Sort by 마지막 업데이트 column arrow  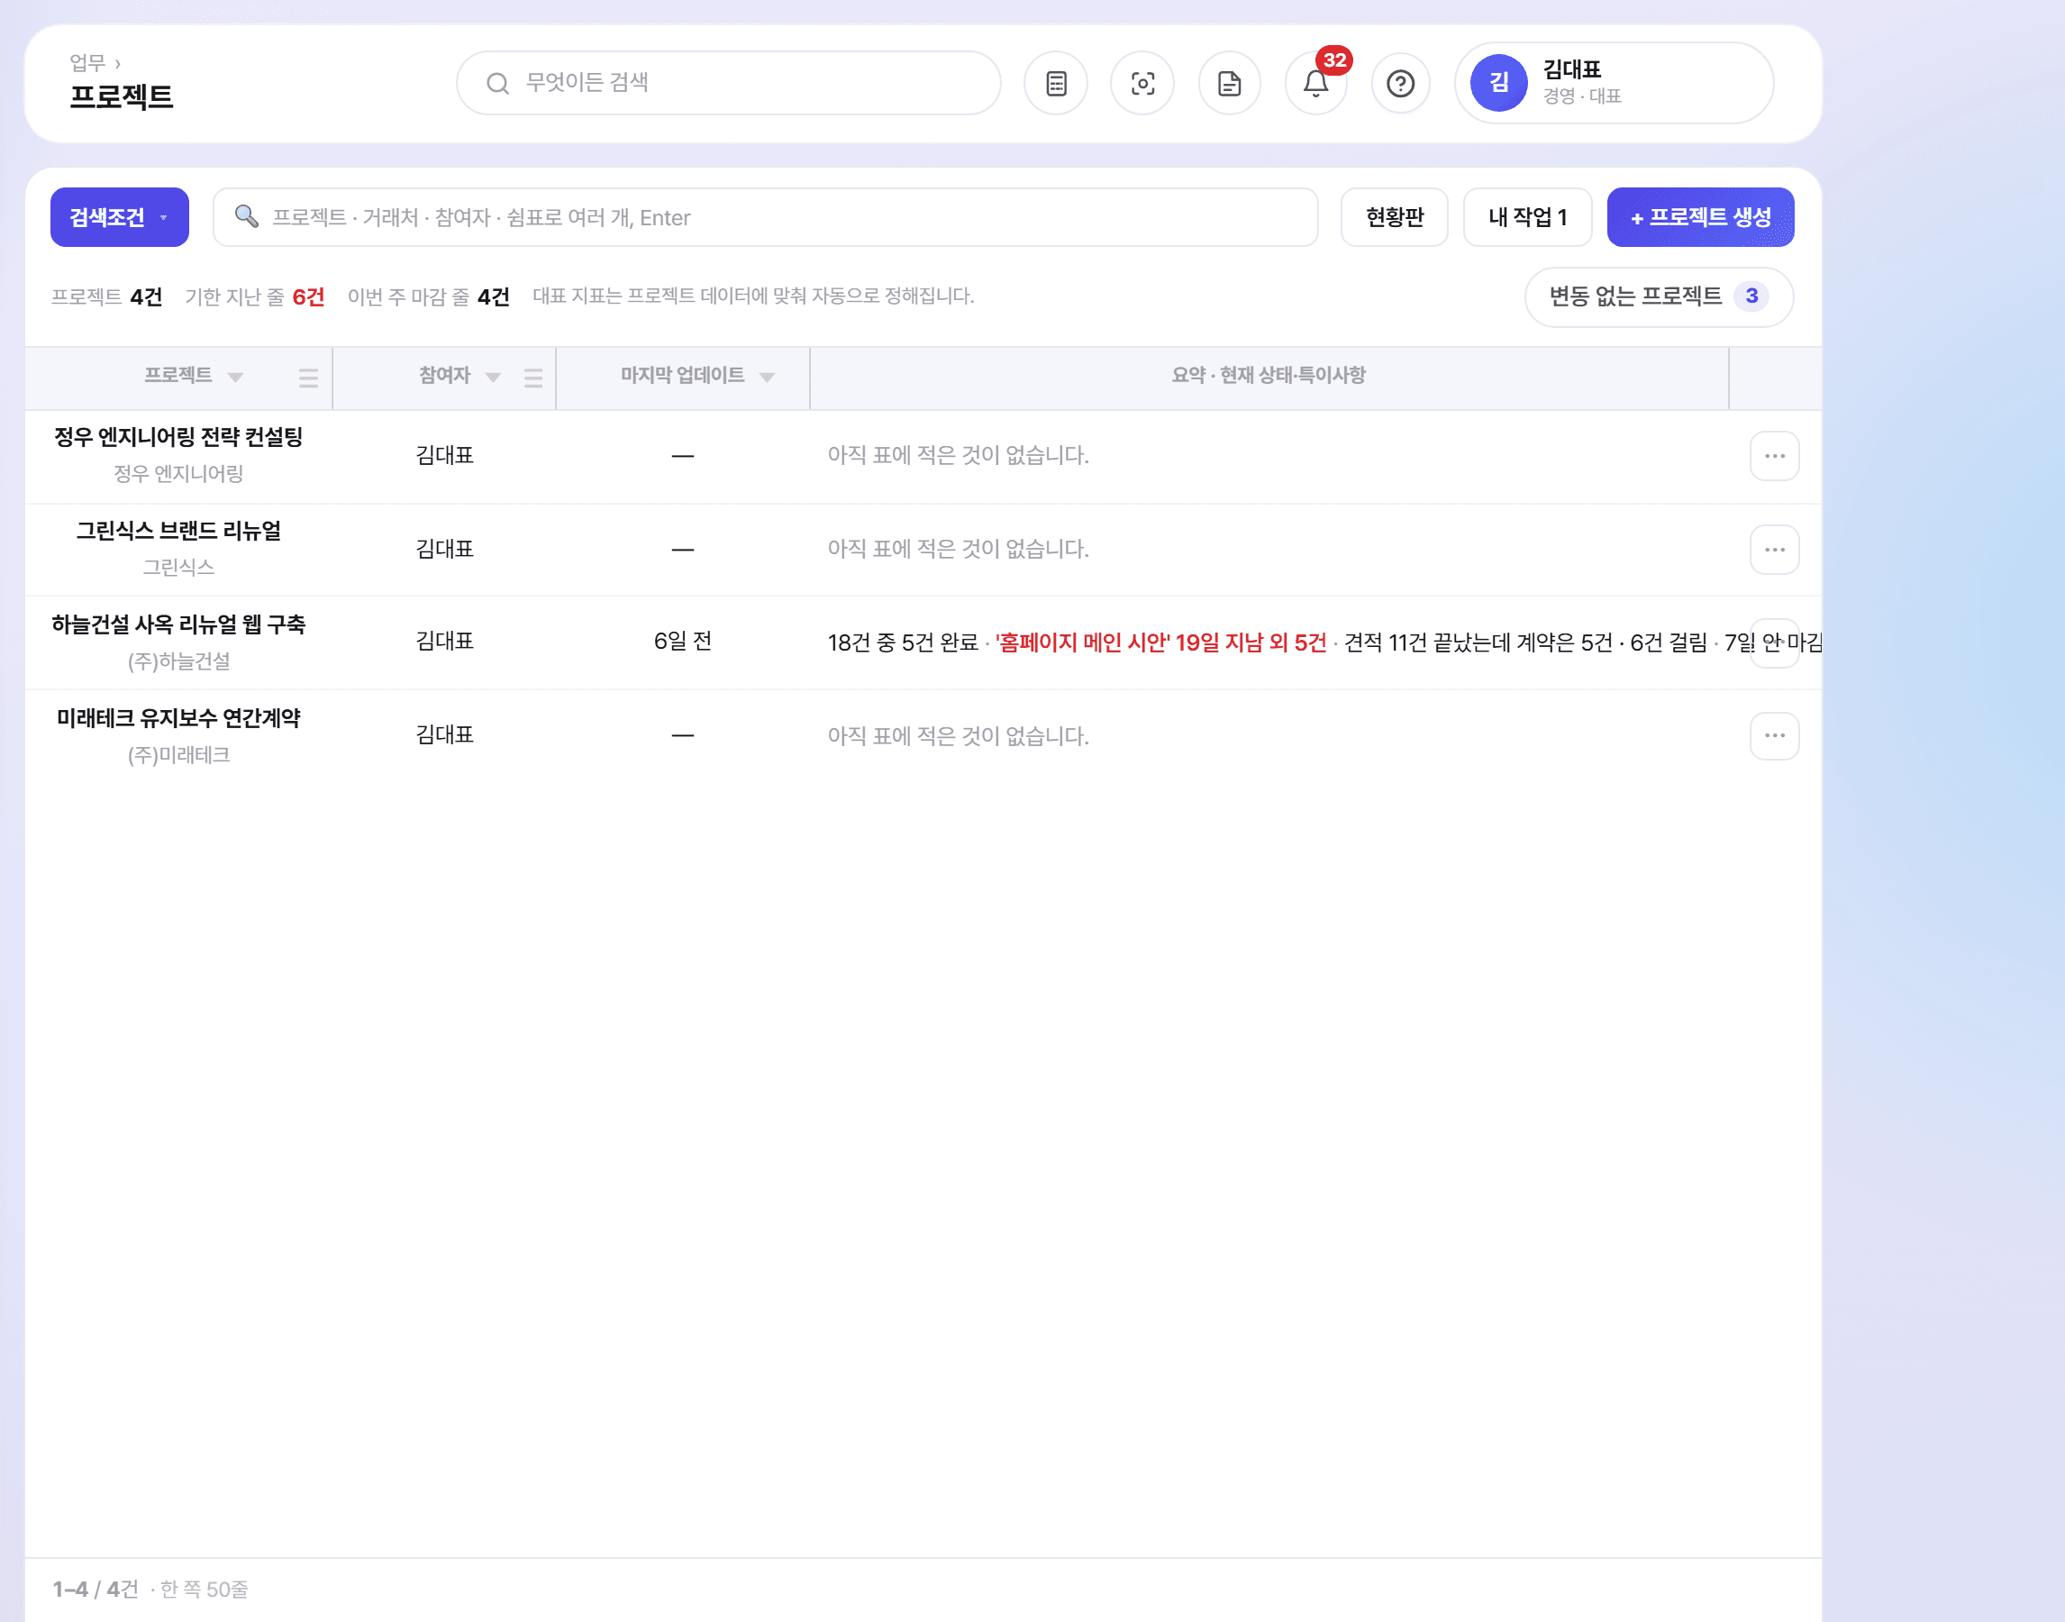pyautogui.click(x=767, y=377)
